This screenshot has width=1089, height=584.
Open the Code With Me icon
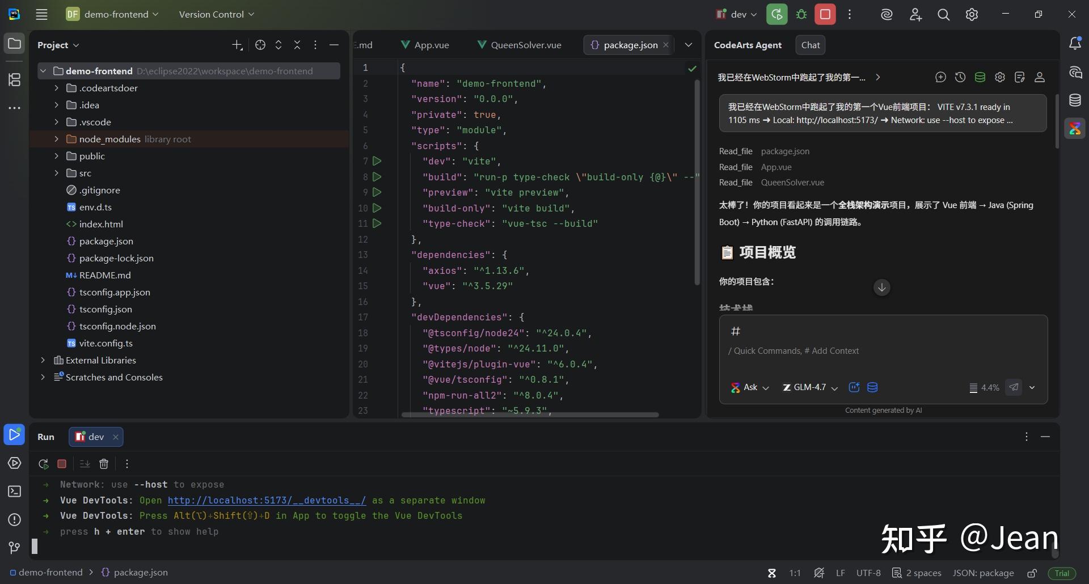(x=915, y=15)
